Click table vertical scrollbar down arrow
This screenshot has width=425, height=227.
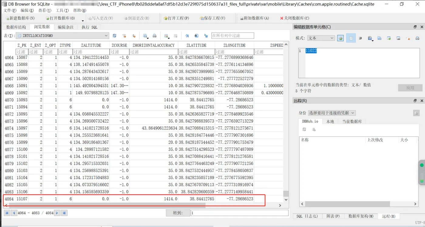(286, 199)
